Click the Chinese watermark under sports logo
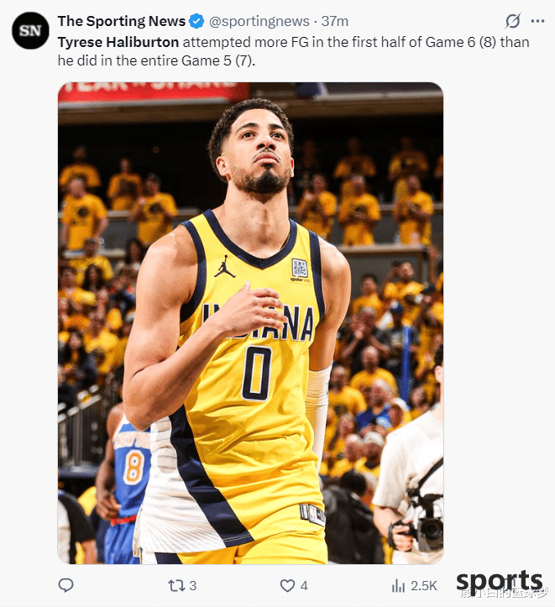 [505, 593]
